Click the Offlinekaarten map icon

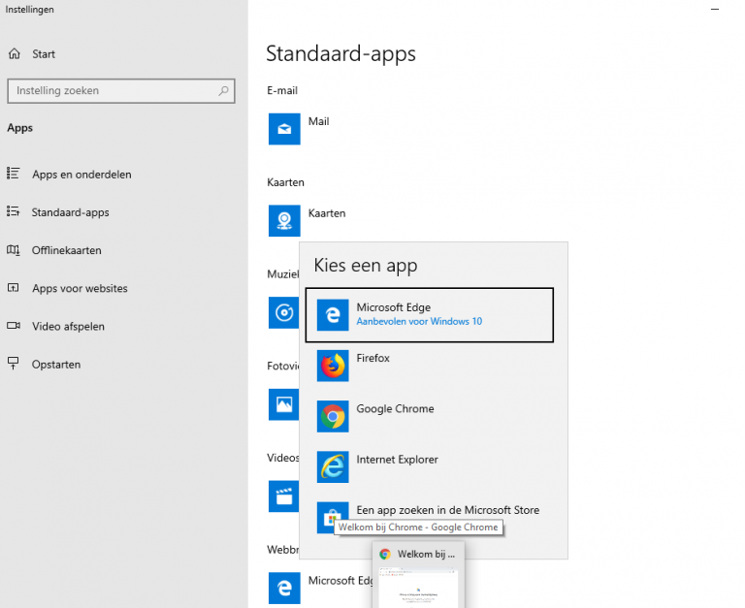tap(14, 250)
